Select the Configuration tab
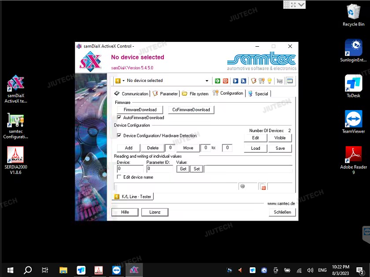 228,93
